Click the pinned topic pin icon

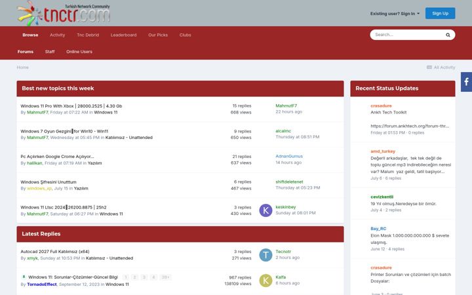pyautogui.click(x=24, y=277)
